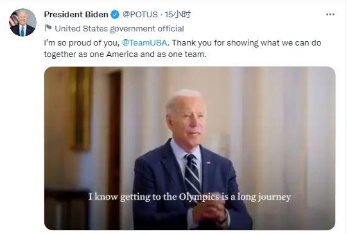
Task: Open the President Biden display name
Action: click(76, 15)
